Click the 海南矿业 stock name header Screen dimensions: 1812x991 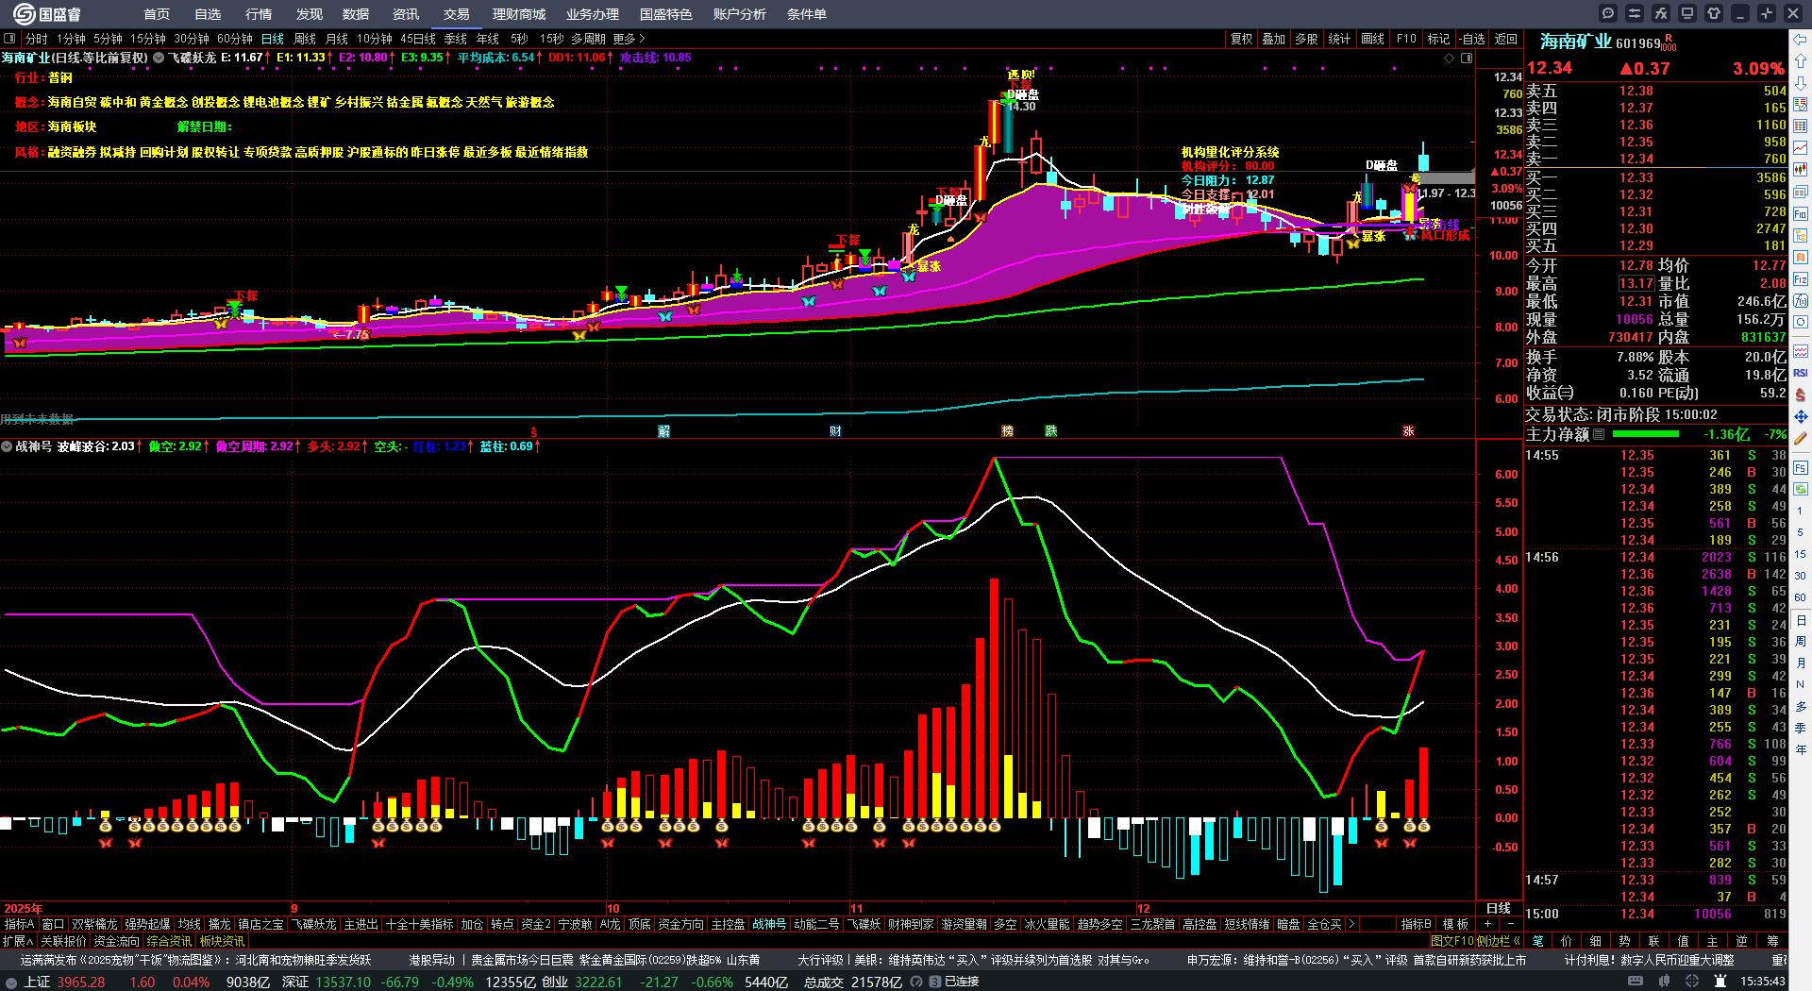1576,42
